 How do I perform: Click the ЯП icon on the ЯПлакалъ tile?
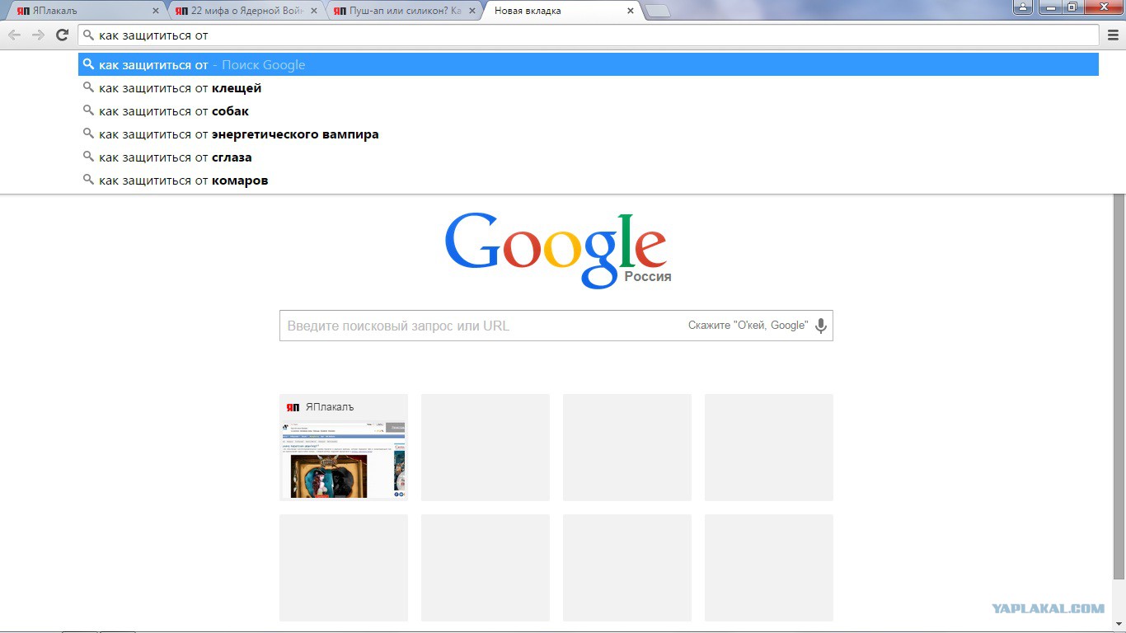coord(293,407)
